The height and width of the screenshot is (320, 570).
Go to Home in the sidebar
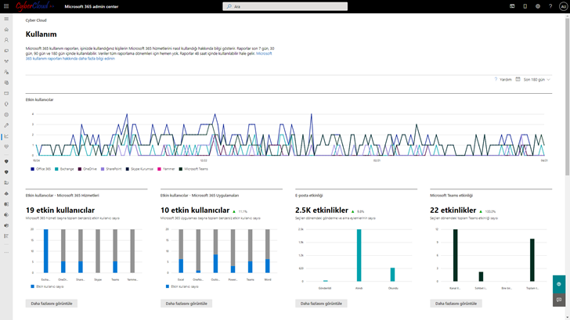click(6, 30)
